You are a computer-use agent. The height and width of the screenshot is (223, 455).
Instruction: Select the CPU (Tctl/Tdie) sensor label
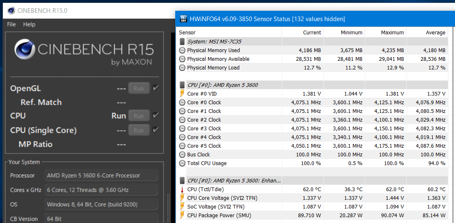tap(205, 189)
